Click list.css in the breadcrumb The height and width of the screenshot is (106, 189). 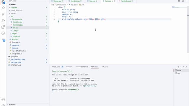[74, 5]
